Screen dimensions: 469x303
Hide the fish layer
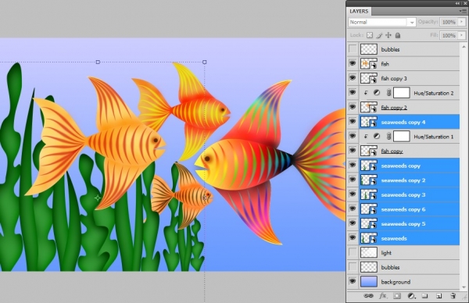click(x=353, y=64)
